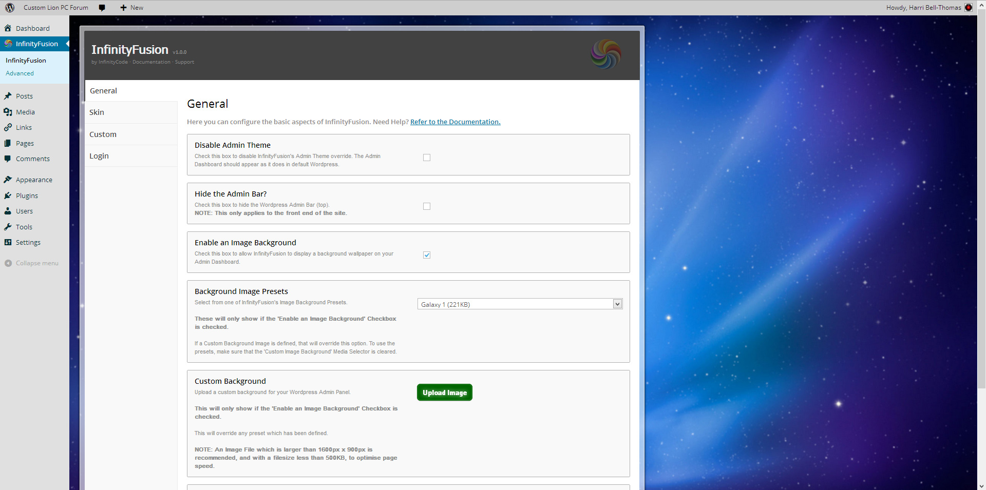The width and height of the screenshot is (986, 490).
Task: Switch to the Skin tab
Action: click(131, 112)
